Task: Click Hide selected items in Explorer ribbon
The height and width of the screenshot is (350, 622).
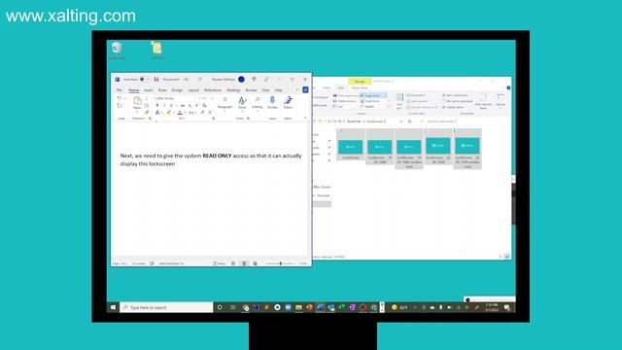Action: 483,101
